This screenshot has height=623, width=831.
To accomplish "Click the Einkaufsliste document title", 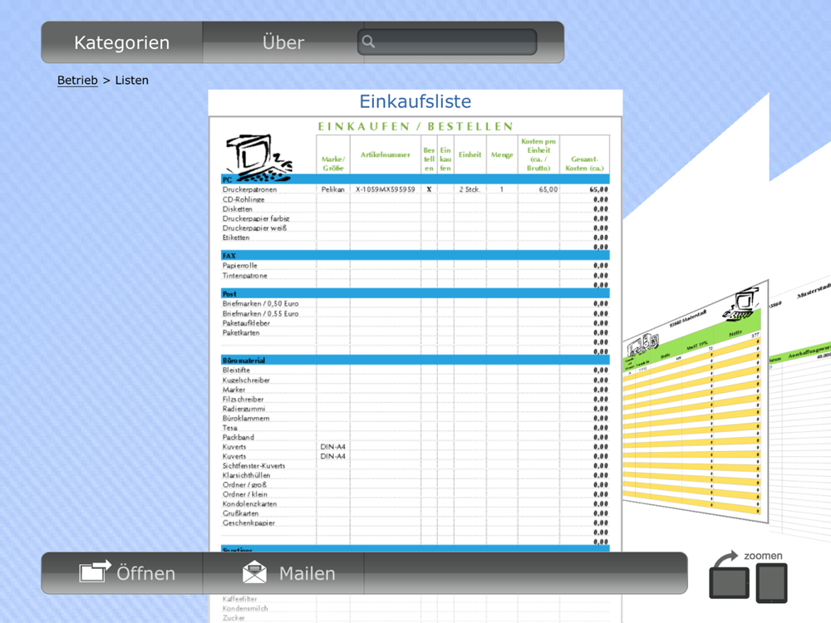I will pyautogui.click(x=415, y=101).
